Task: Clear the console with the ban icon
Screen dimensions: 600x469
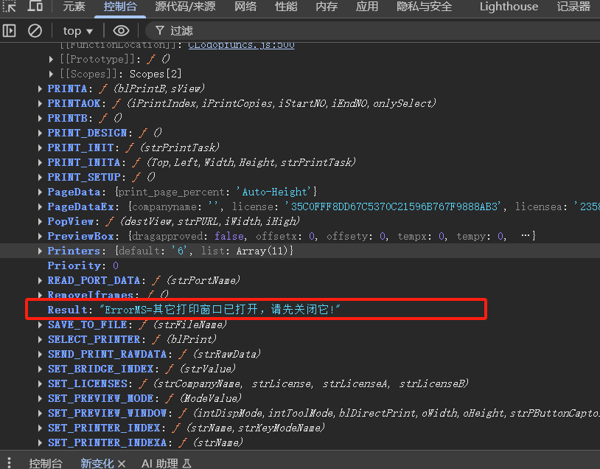Action: pos(35,31)
